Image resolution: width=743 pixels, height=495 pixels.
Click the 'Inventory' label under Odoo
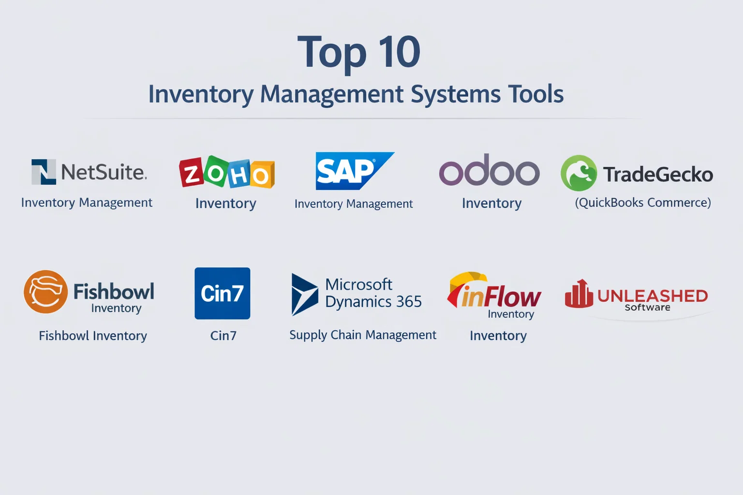491,204
